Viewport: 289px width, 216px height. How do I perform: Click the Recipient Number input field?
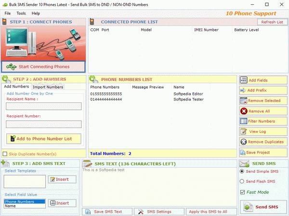(44, 124)
